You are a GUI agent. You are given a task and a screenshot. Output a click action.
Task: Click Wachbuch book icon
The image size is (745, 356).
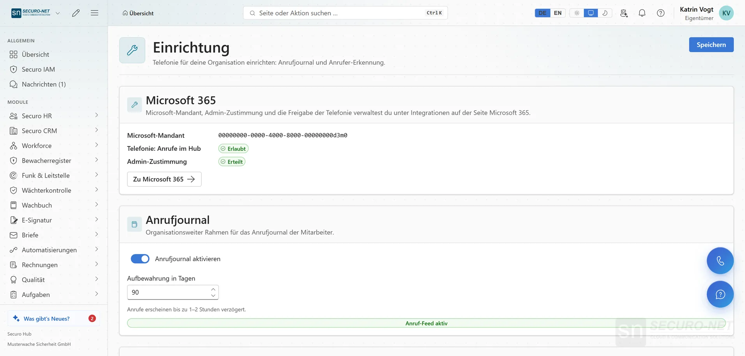tap(14, 205)
